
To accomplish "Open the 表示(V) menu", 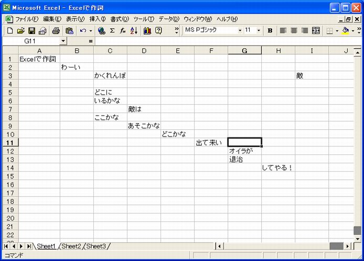I will [75, 19].
